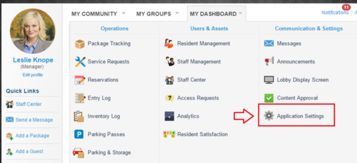This screenshot has height=163, width=357.
Task: Open Notifications link with badge
Action: point(335,12)
